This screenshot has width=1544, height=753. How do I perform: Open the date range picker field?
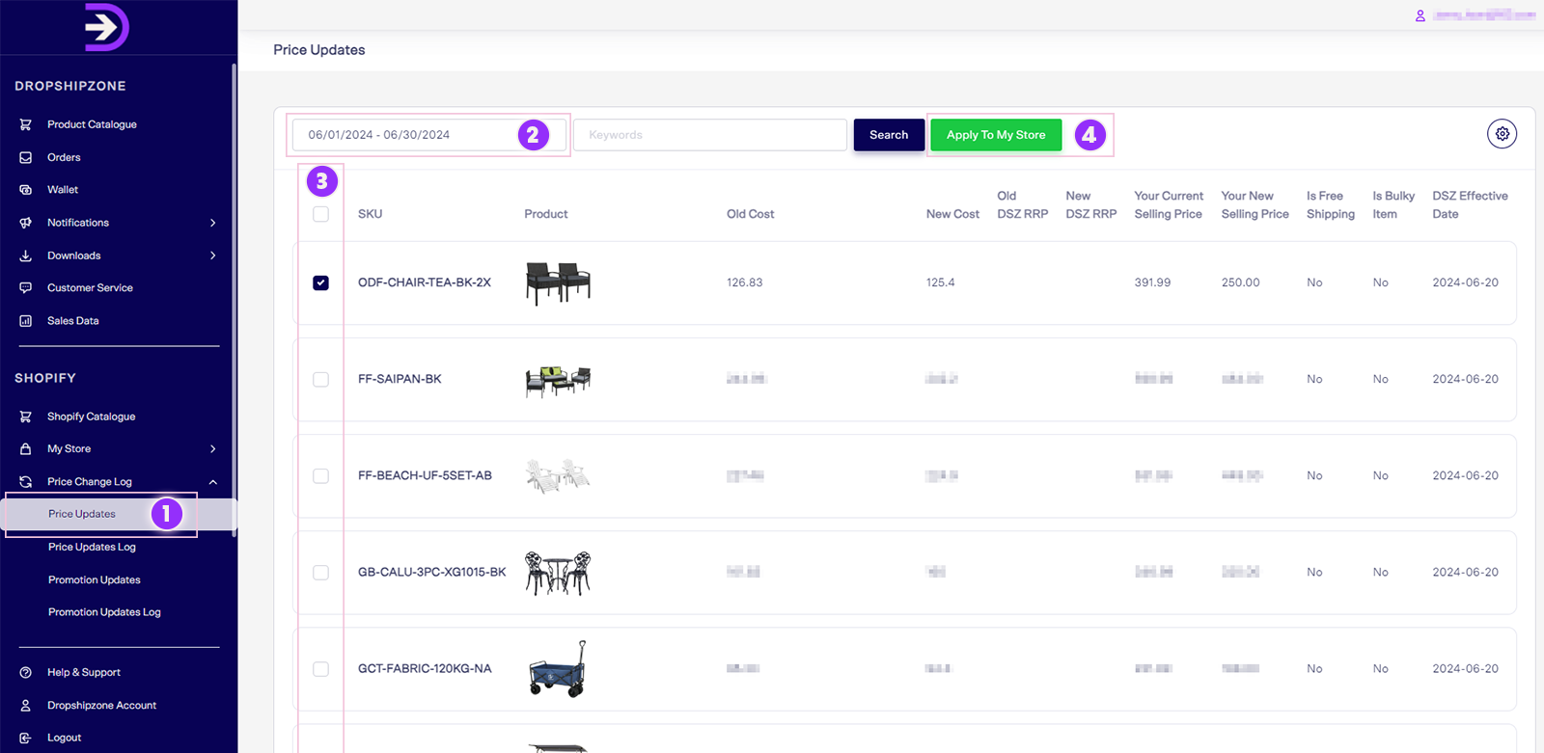(427, 135)
